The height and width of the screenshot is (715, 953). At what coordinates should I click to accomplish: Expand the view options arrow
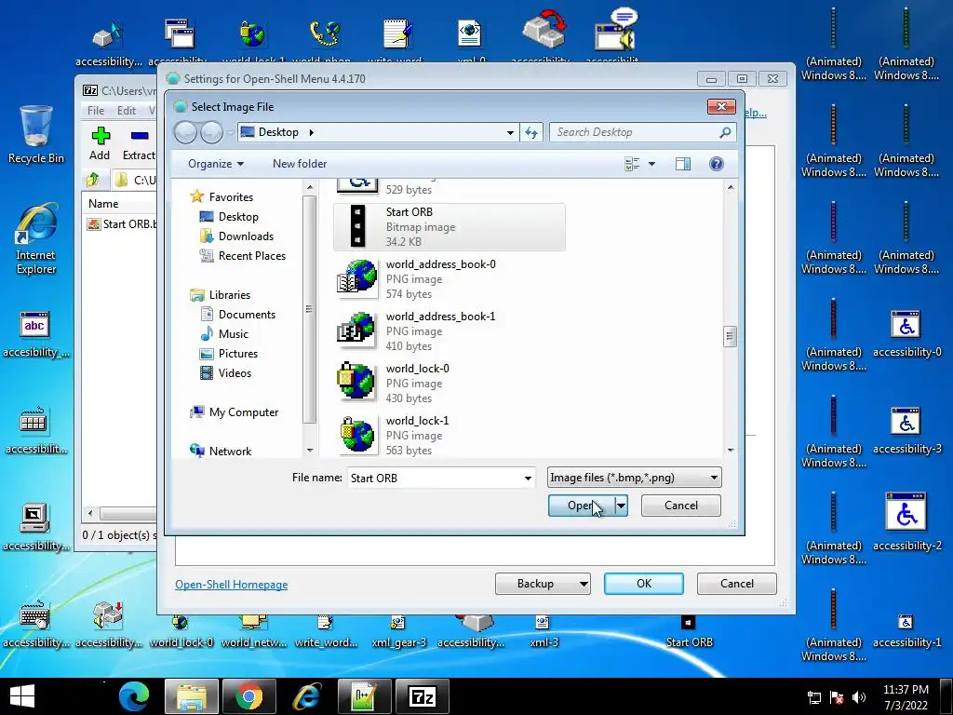click(652, 164)
